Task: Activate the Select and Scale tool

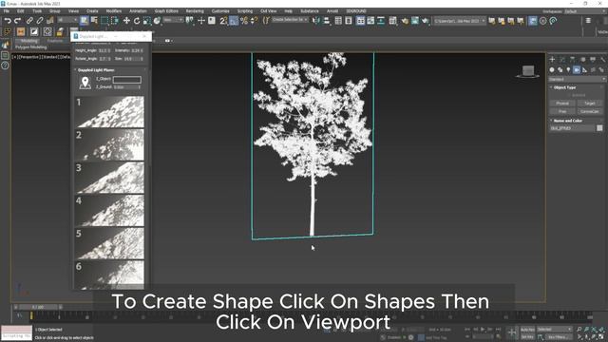Action: click(147, 21)
